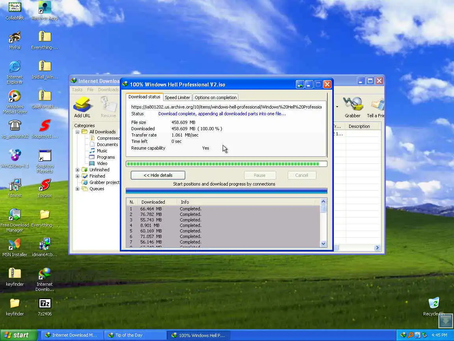Viewport: 454px width, 341px height.
Task: Launch WinCDEmu-4.1 desktop icon
Action: [15, 159]
